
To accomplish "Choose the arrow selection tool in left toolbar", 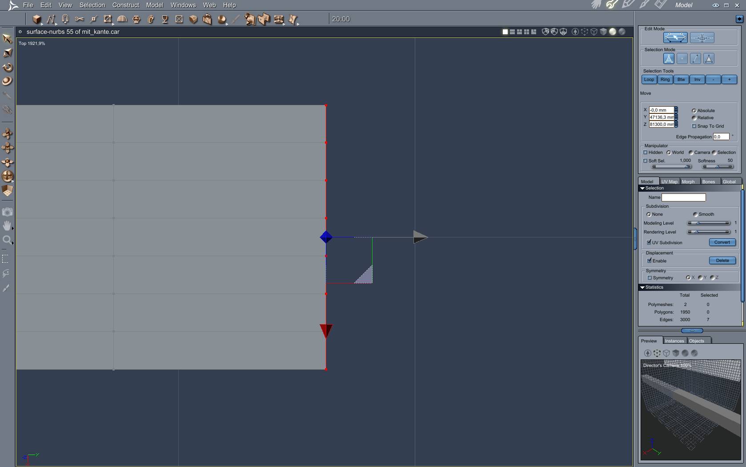I will [7, 38].
